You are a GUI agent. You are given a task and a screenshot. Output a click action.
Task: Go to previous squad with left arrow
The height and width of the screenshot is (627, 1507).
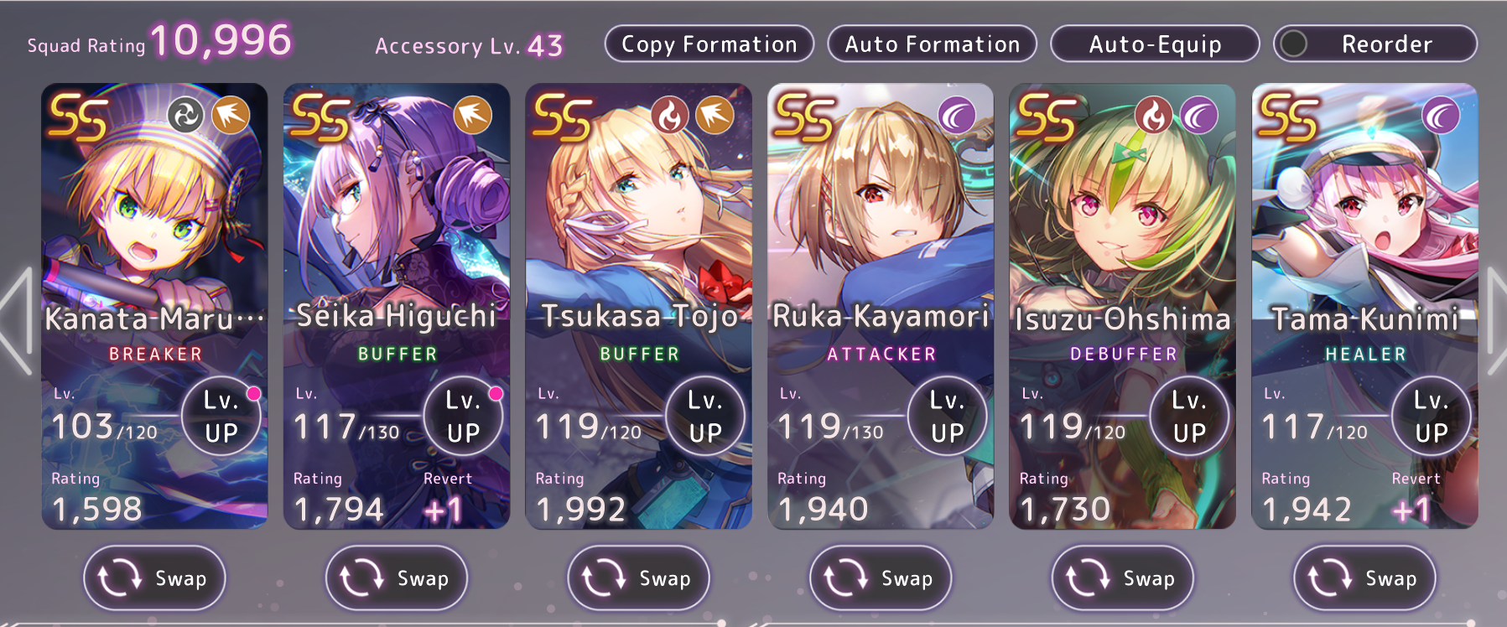[17, 320]
